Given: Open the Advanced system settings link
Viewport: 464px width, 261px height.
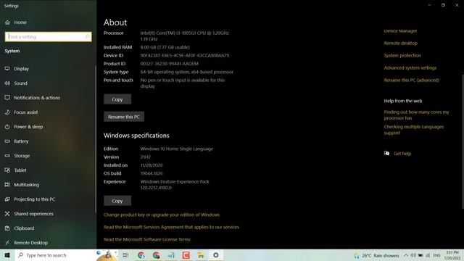Looking at the screenshot, I should [410, 67].
